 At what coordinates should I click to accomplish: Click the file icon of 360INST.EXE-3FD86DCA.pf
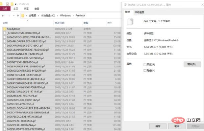point(5,62)
